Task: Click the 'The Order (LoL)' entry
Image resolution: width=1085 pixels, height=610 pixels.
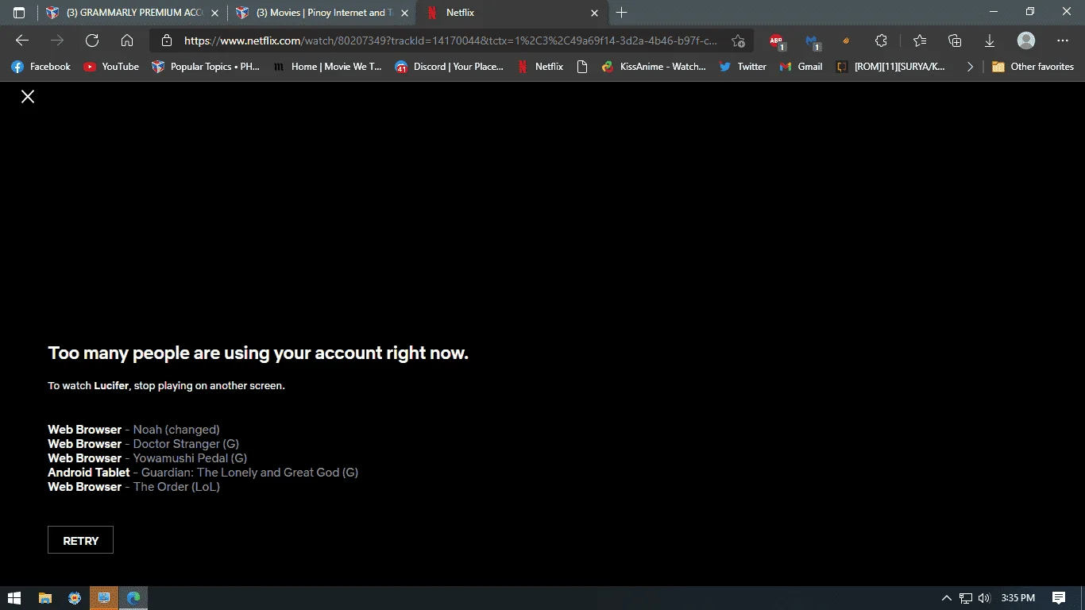Action: [x=176, y=487]
